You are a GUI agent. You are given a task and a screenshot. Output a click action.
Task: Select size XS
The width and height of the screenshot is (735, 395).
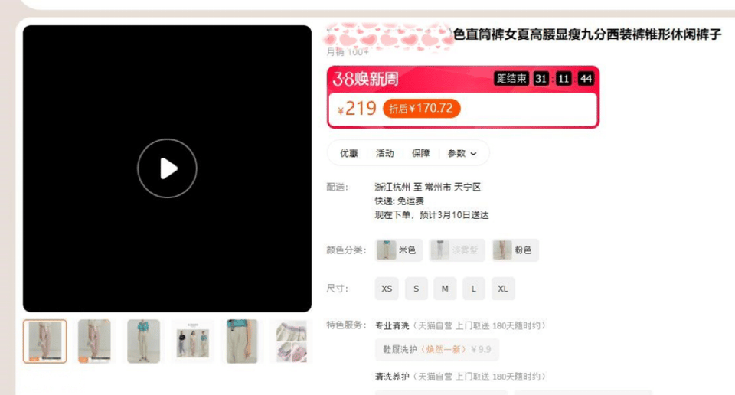click(387, 289)
